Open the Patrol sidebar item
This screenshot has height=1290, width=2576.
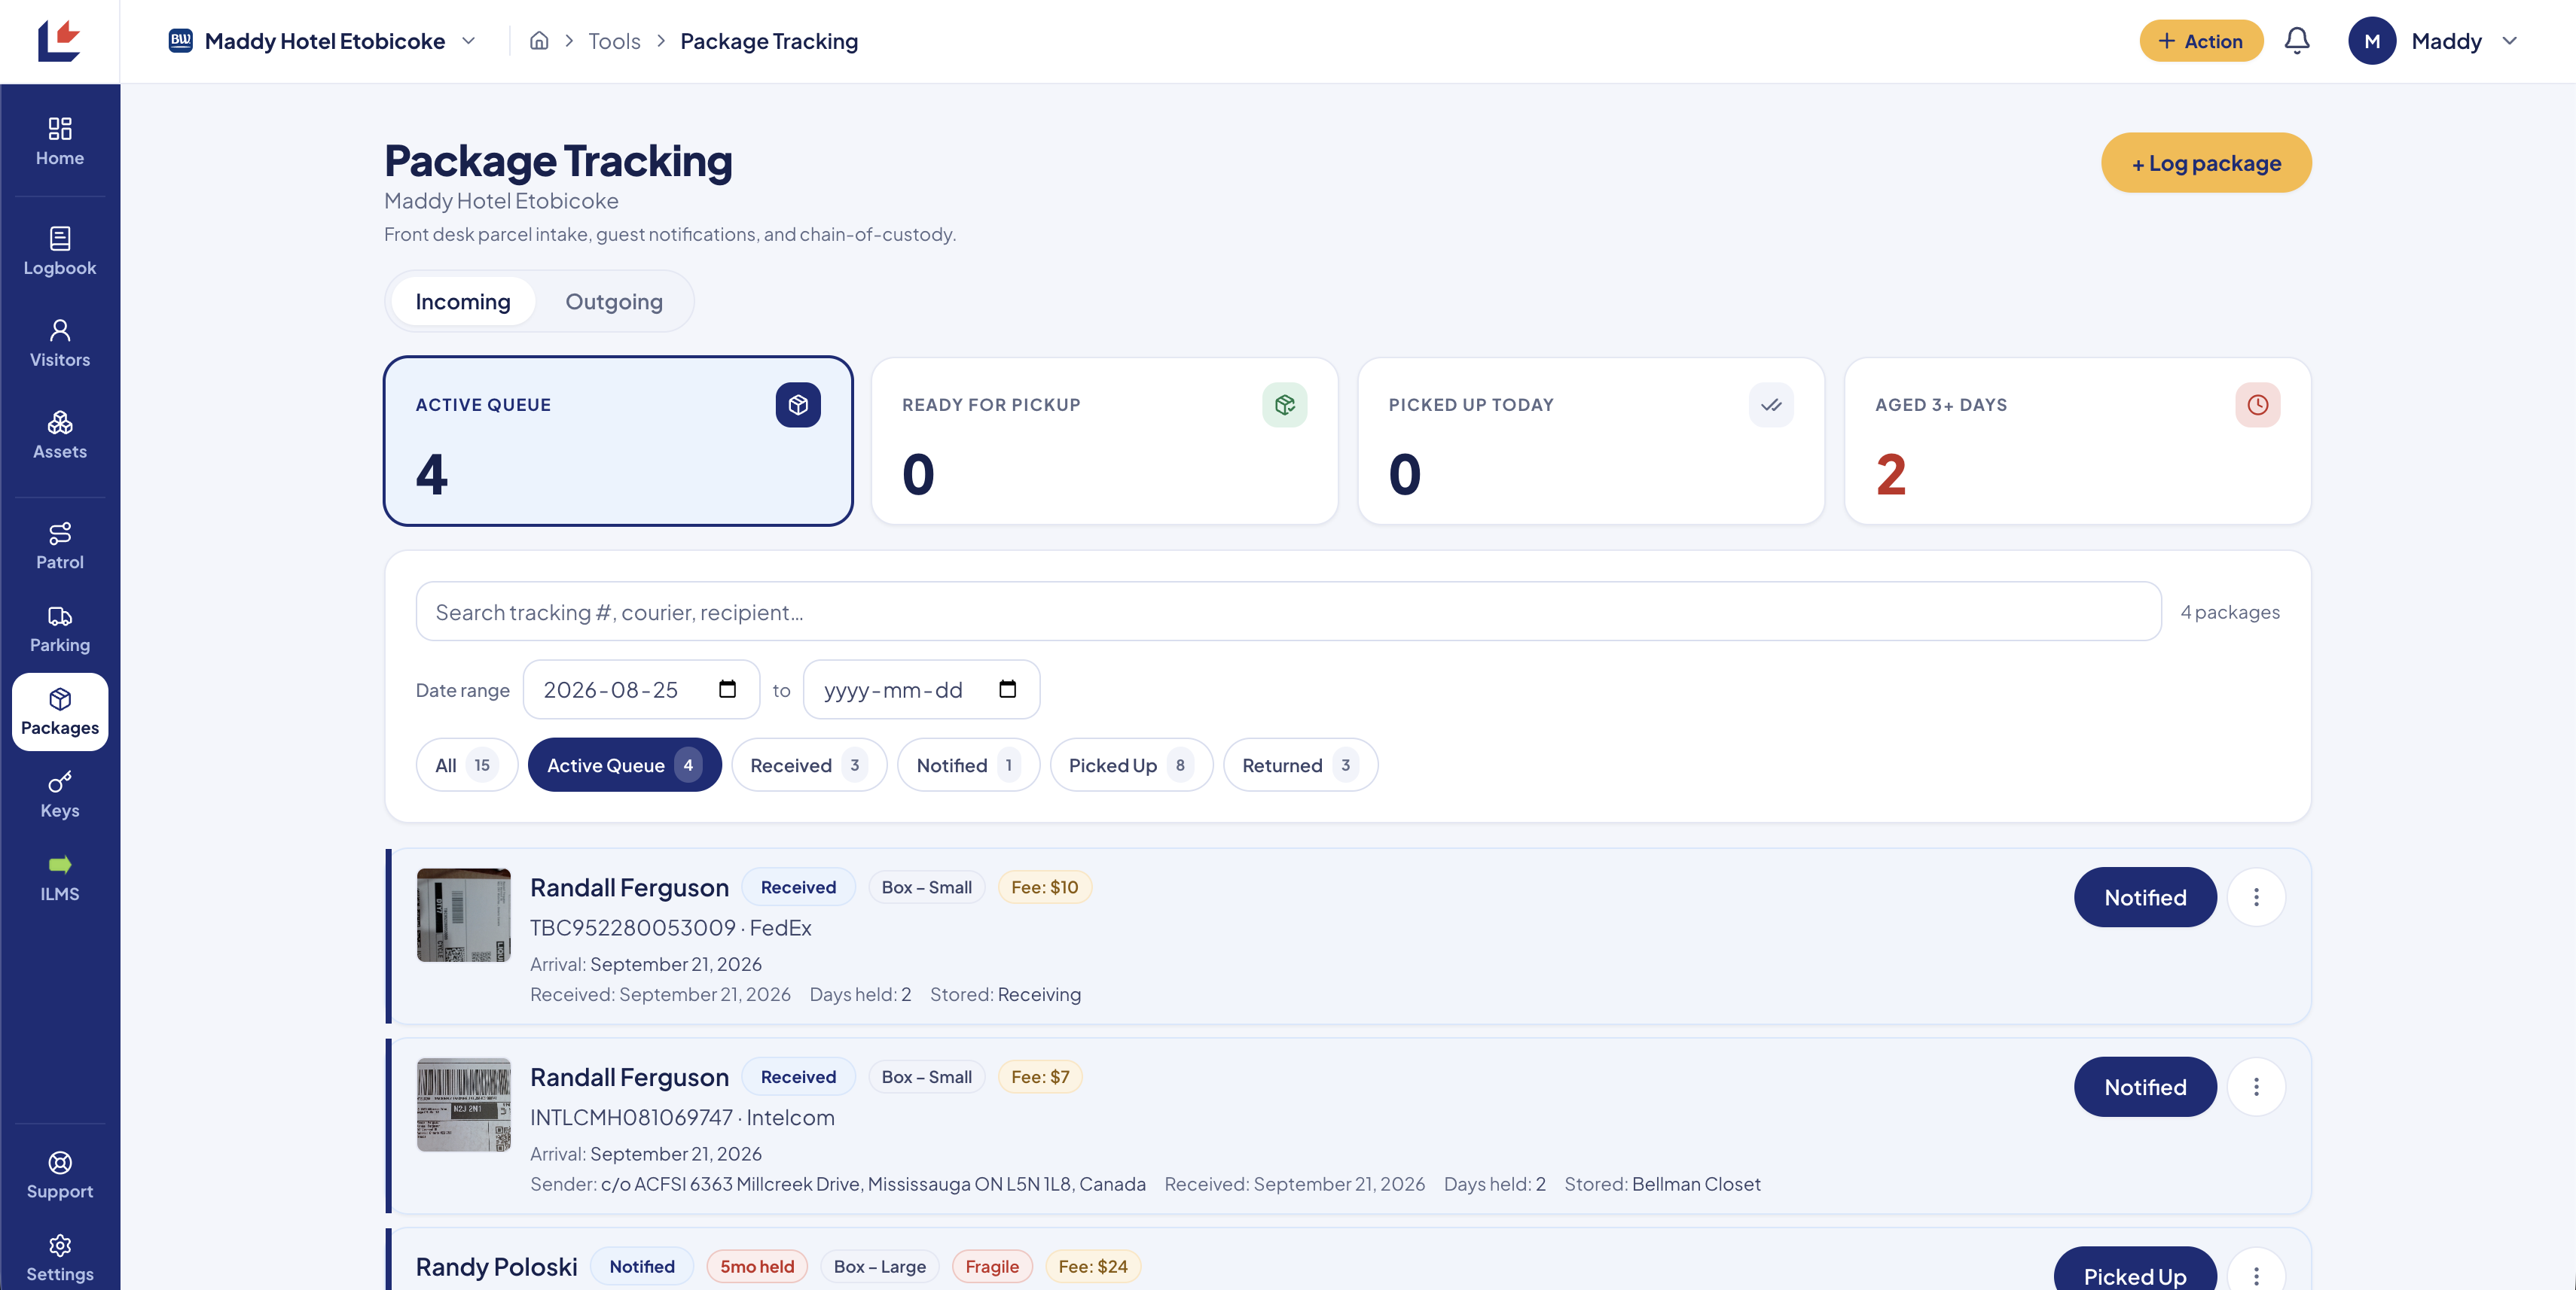point(60,546)
